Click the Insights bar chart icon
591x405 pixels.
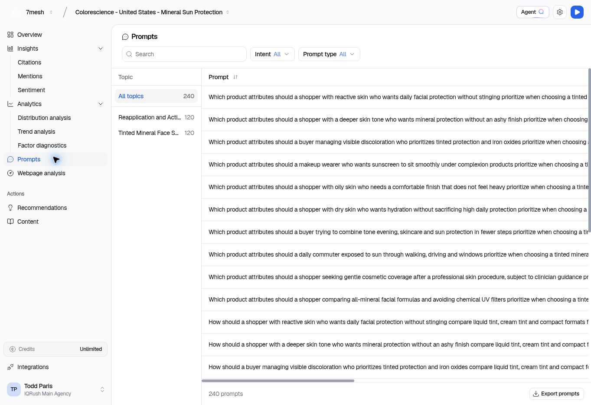click(10, 48)
